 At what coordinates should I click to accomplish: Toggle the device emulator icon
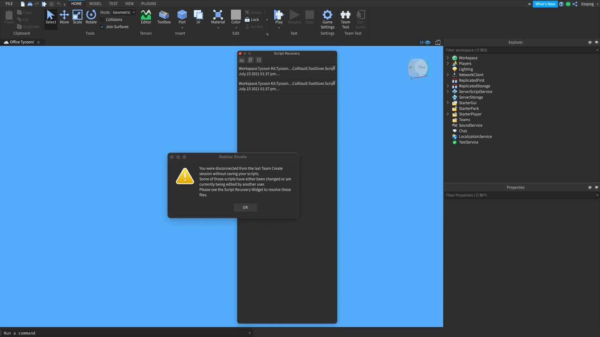tap(438, 43)
